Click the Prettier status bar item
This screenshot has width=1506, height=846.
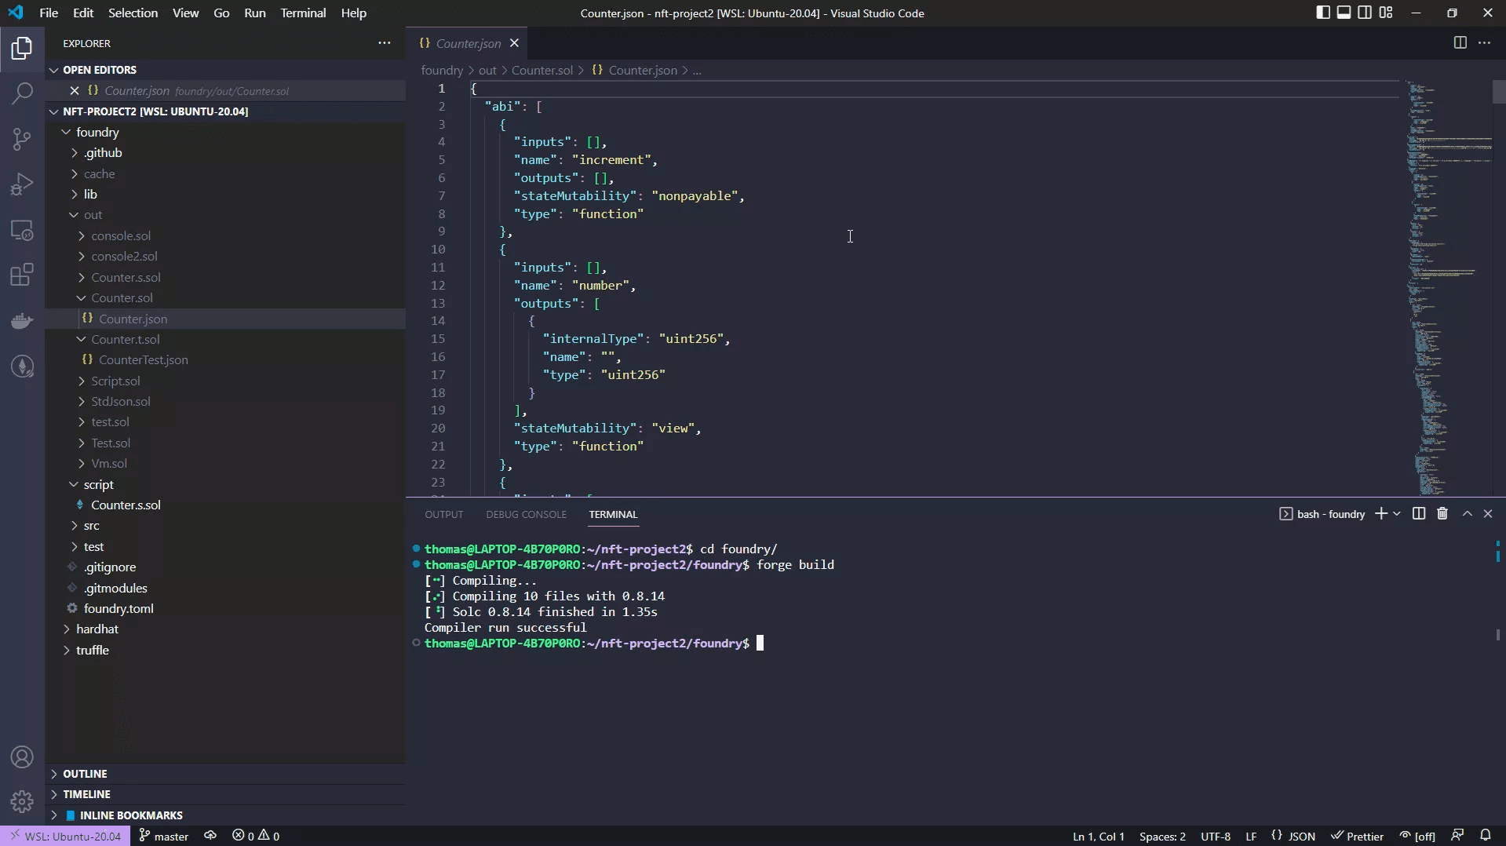(1357, 836)
